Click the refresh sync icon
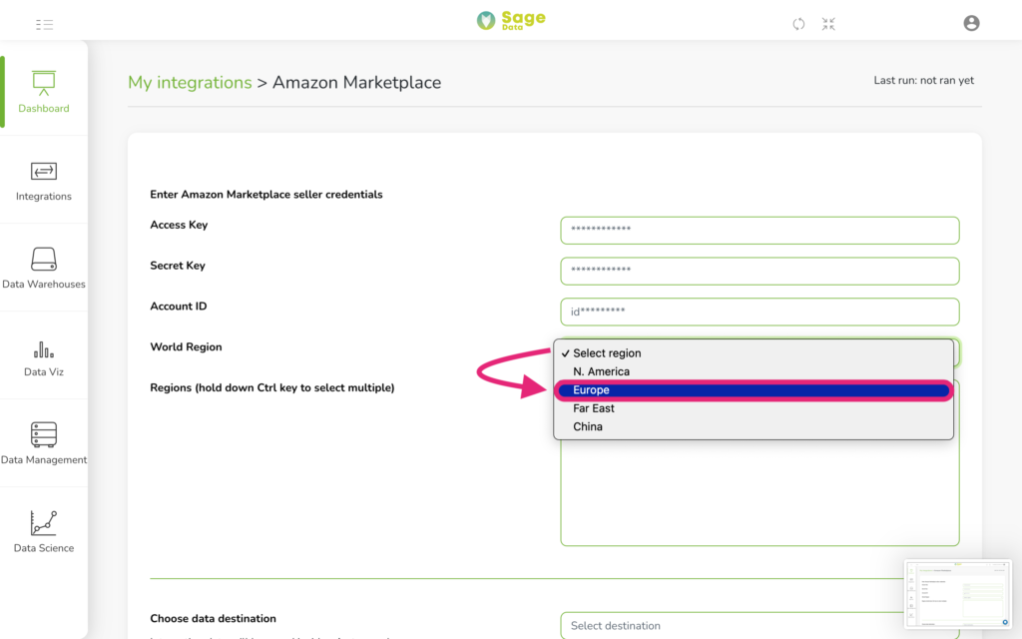 (798, 24)
